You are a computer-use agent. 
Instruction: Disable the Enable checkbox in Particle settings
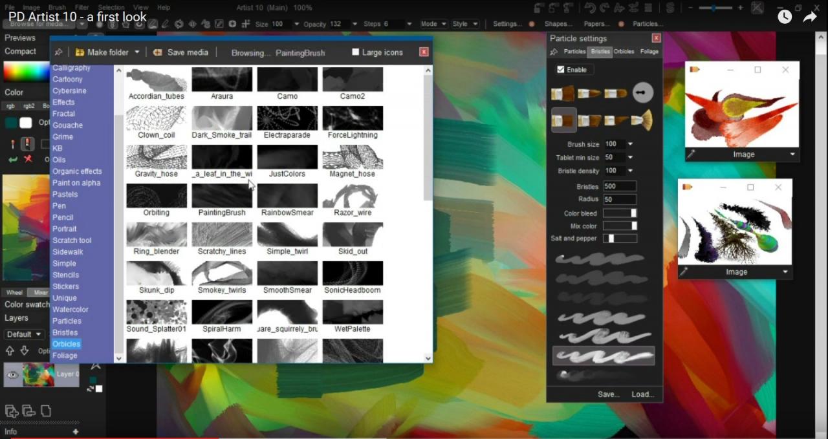click(560, 69)
